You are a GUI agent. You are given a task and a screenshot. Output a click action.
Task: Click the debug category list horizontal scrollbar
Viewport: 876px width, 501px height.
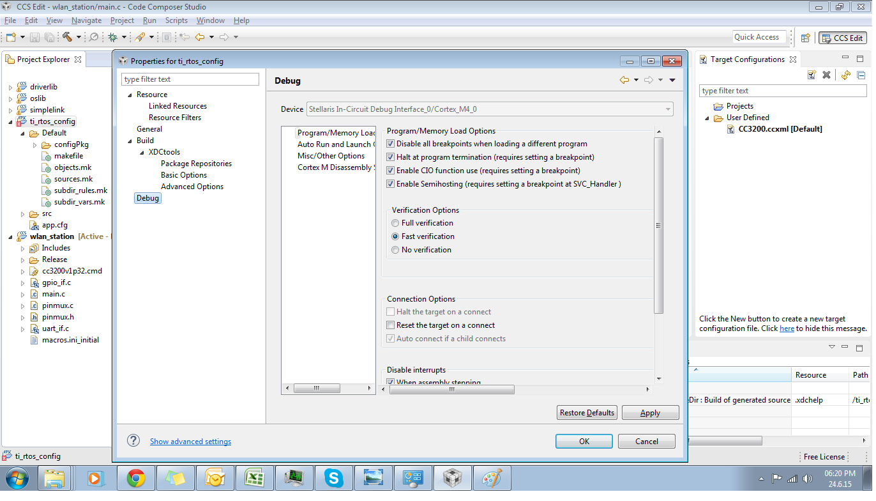click(x=316, y=389)
